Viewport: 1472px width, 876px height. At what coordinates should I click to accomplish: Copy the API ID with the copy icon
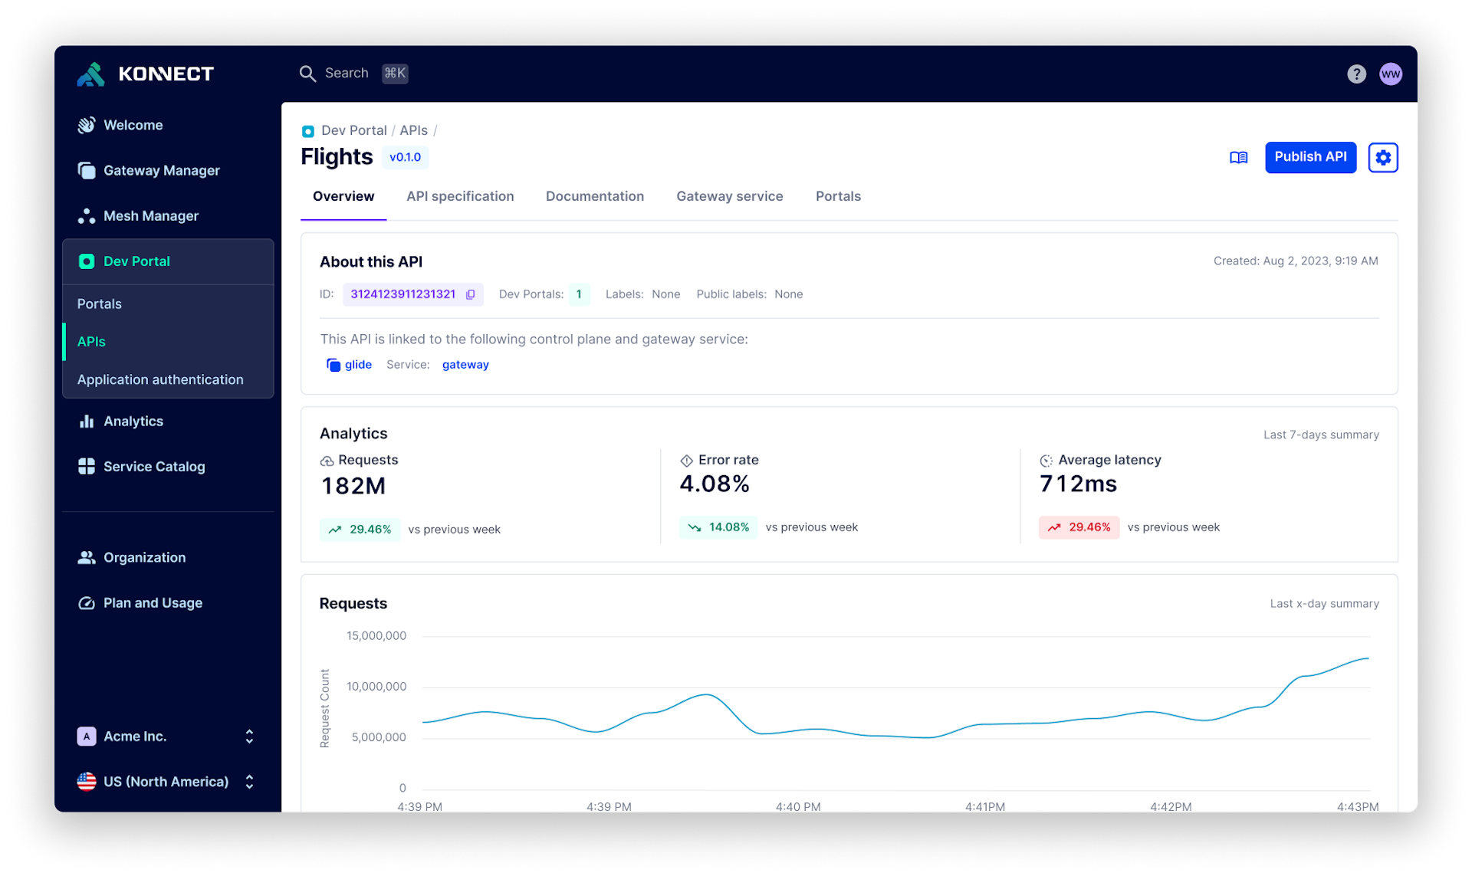coord(470,294)
